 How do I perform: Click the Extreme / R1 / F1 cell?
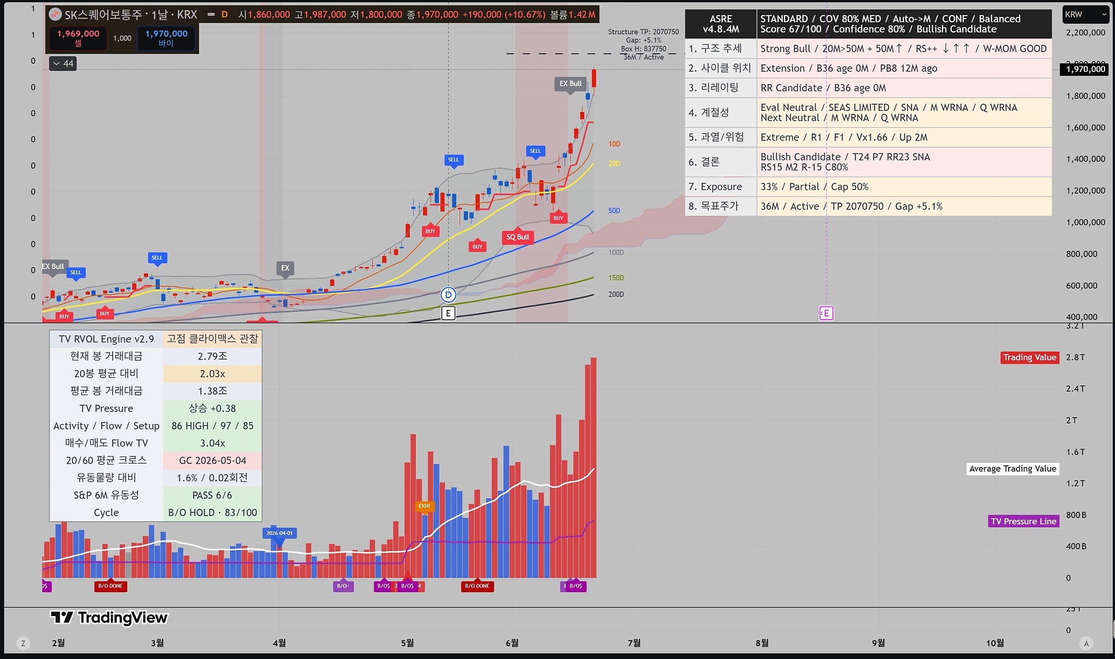[904, 137]
